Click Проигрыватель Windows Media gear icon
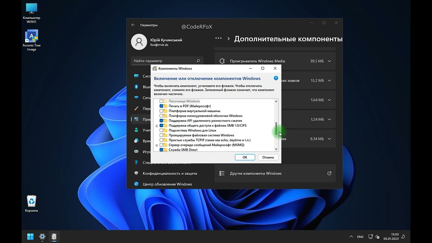432x243 pixels. click(x=222, y=61)
